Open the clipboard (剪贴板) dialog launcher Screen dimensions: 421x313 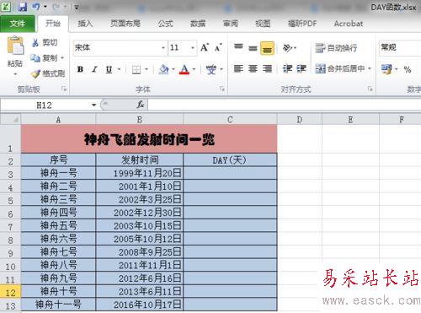click(64, 89)
